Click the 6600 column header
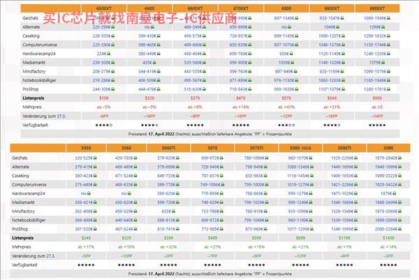 [149, 8]
